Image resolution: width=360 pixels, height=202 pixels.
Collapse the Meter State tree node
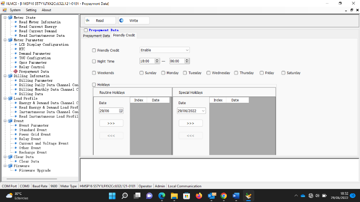(4, 18)
